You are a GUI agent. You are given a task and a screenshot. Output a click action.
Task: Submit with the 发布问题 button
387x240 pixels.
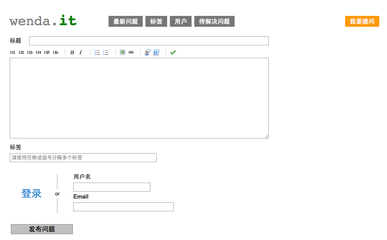click(42, 229)
